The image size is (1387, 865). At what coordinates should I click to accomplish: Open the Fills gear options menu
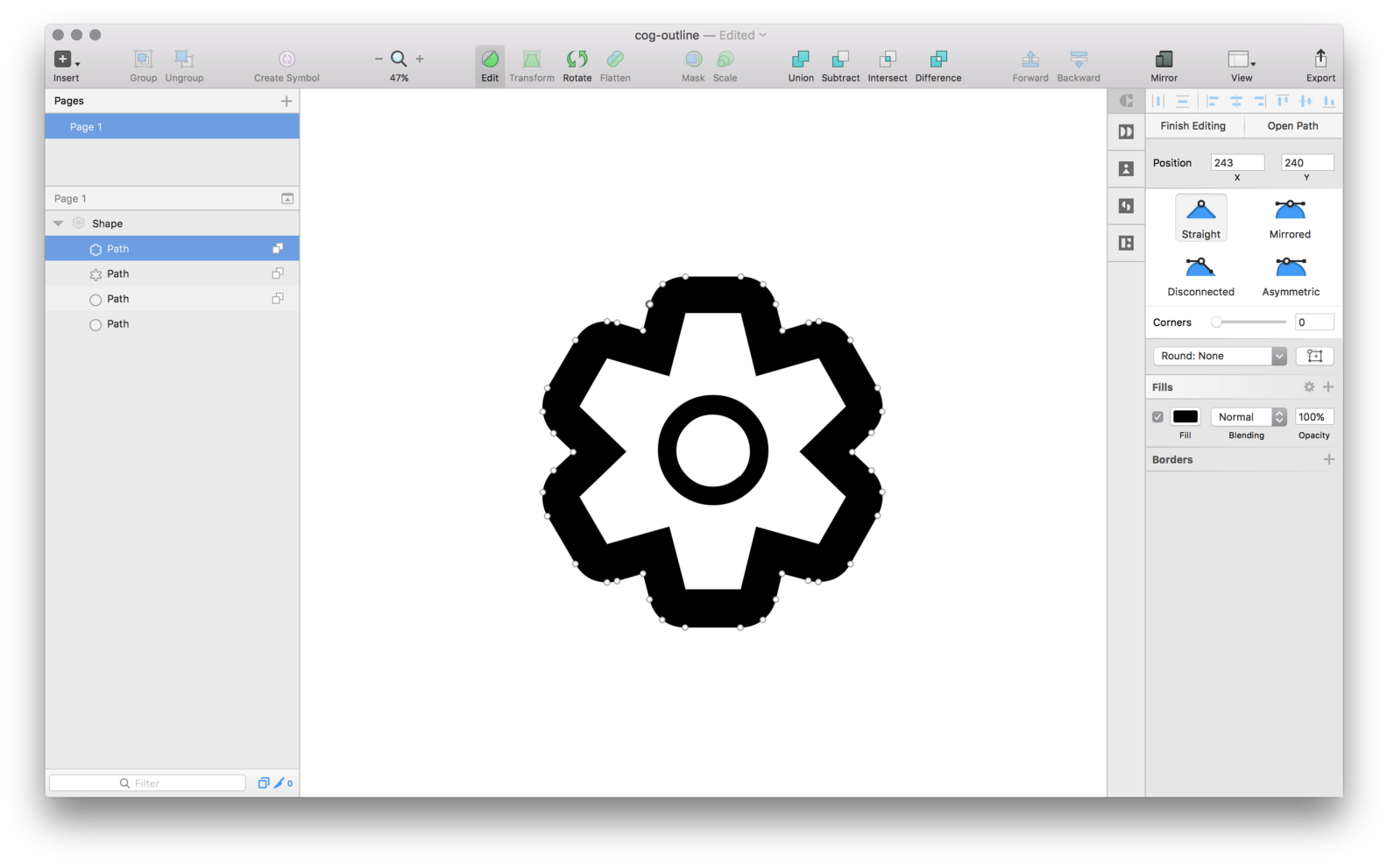(1309, 386)
